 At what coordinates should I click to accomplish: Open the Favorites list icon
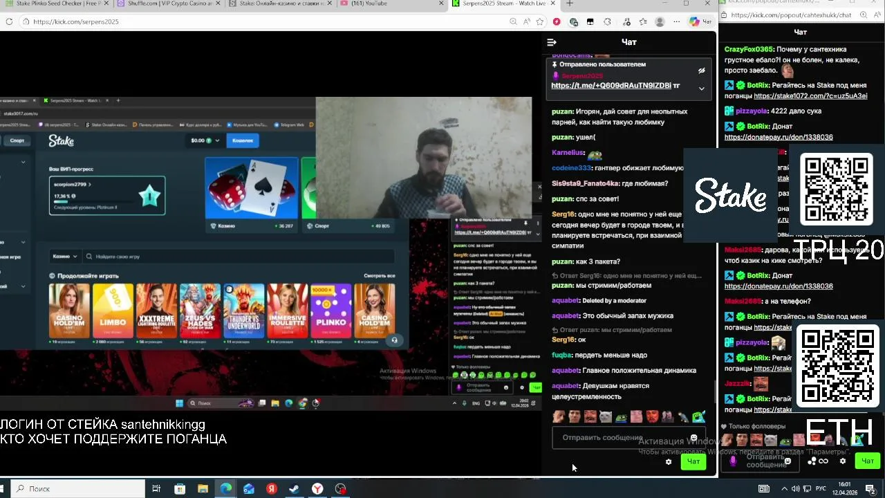coord(642,21)
